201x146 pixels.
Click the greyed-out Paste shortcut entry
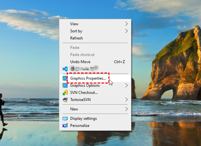[95, 55]
